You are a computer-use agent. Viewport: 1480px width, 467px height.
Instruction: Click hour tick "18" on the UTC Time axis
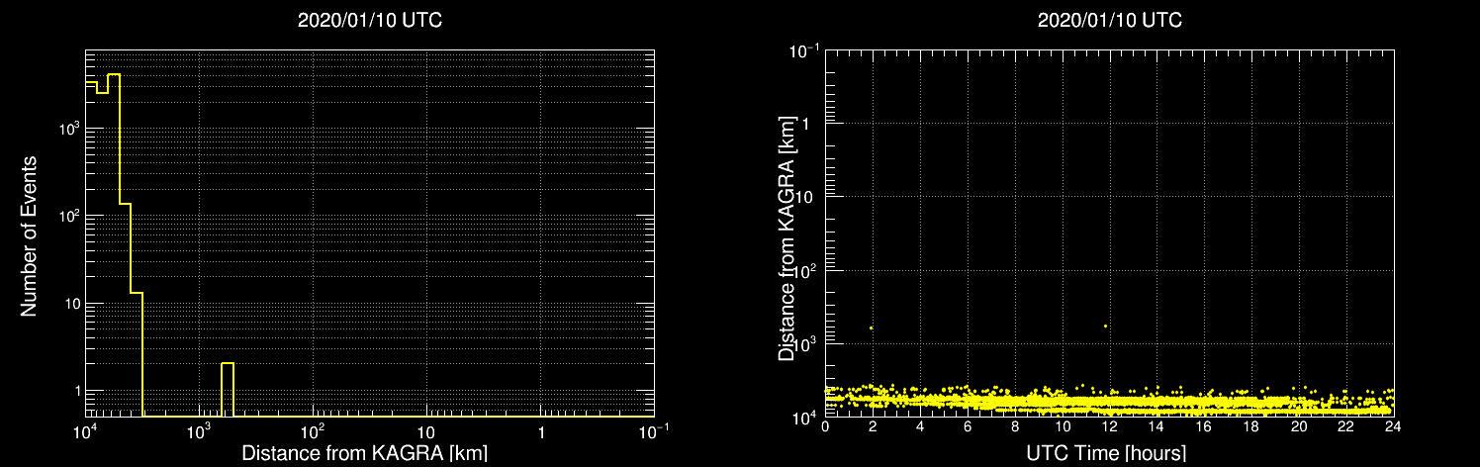pos(1251,426)
